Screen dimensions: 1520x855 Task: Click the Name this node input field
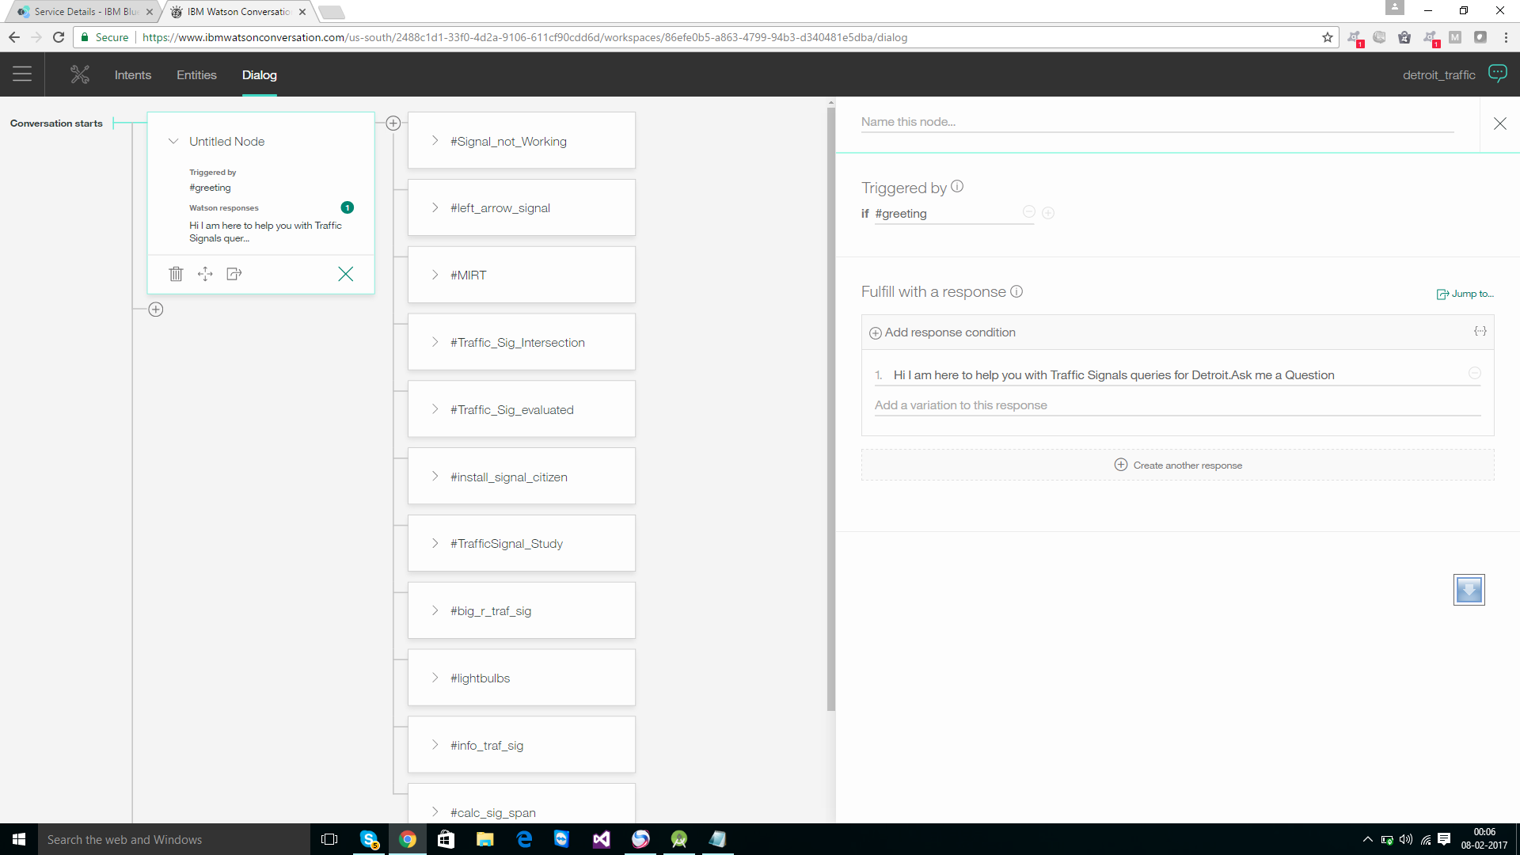(x=1157, y=122)
